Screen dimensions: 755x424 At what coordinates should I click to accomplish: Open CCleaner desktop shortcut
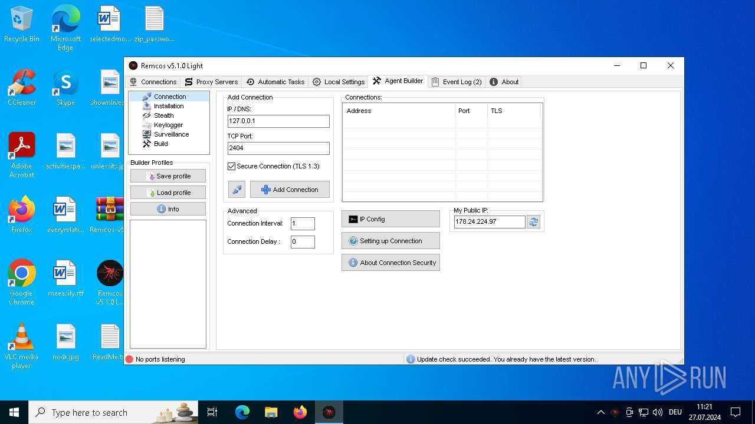coord(22,88)
